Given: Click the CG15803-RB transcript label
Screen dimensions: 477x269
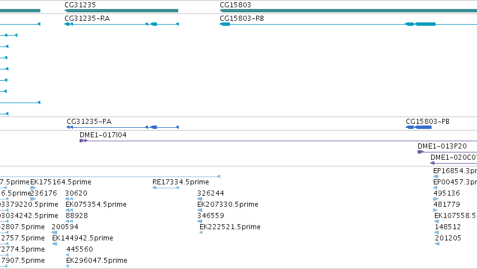Looking at the screenshot, I should (x=242, y=18).
